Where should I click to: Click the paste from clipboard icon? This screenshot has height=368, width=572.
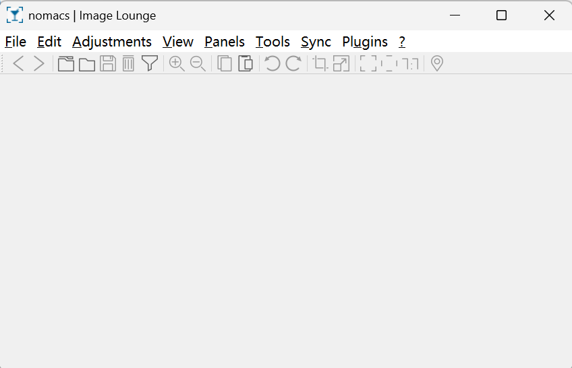(246, 63)
